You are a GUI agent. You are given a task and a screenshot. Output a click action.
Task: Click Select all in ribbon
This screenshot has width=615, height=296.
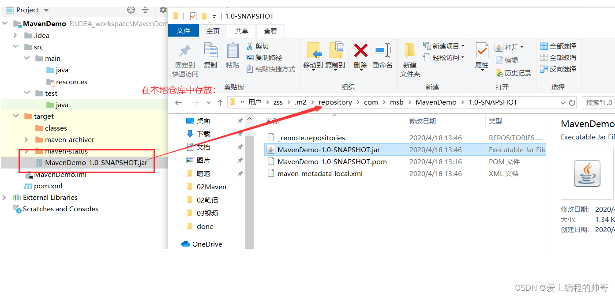[558, 46]
